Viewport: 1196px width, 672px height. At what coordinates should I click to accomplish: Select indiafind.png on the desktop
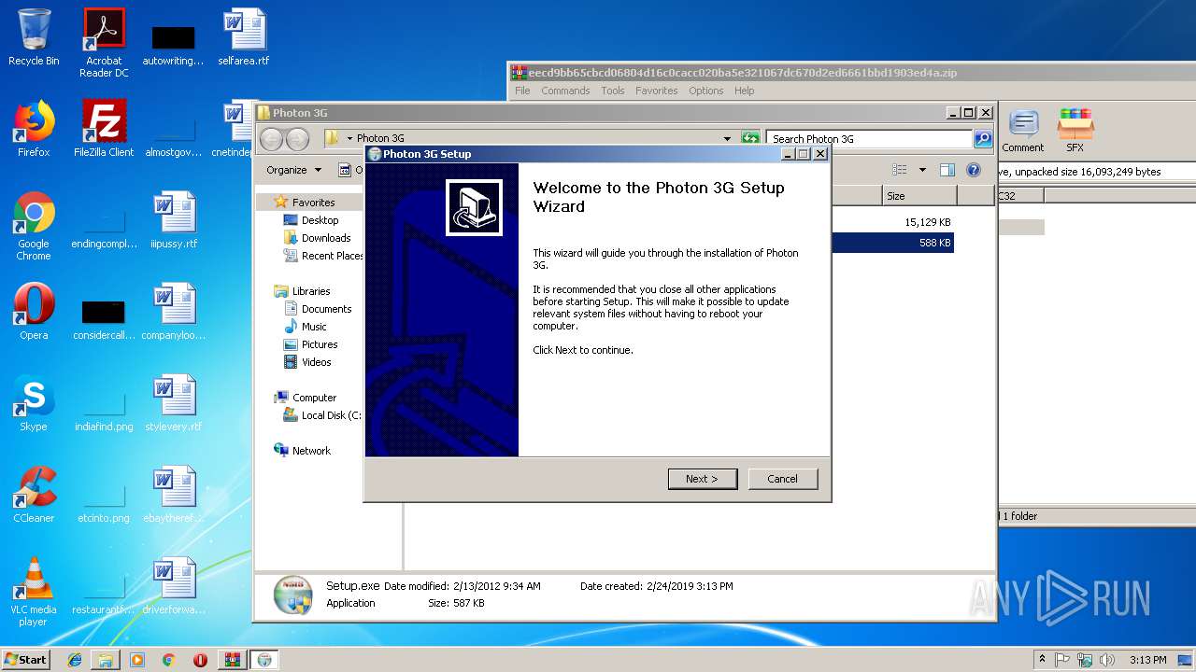pyautogui.click(x=104, y=409)
